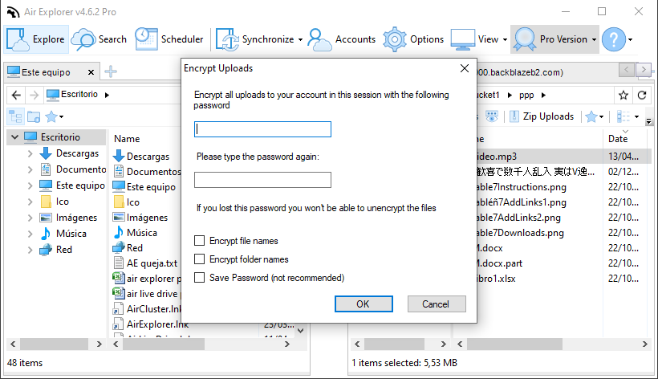Image resolution: width=658 pixels, height=379 pixels.
Task: Create a new folder in left pane
Action: tap(34, 116)
